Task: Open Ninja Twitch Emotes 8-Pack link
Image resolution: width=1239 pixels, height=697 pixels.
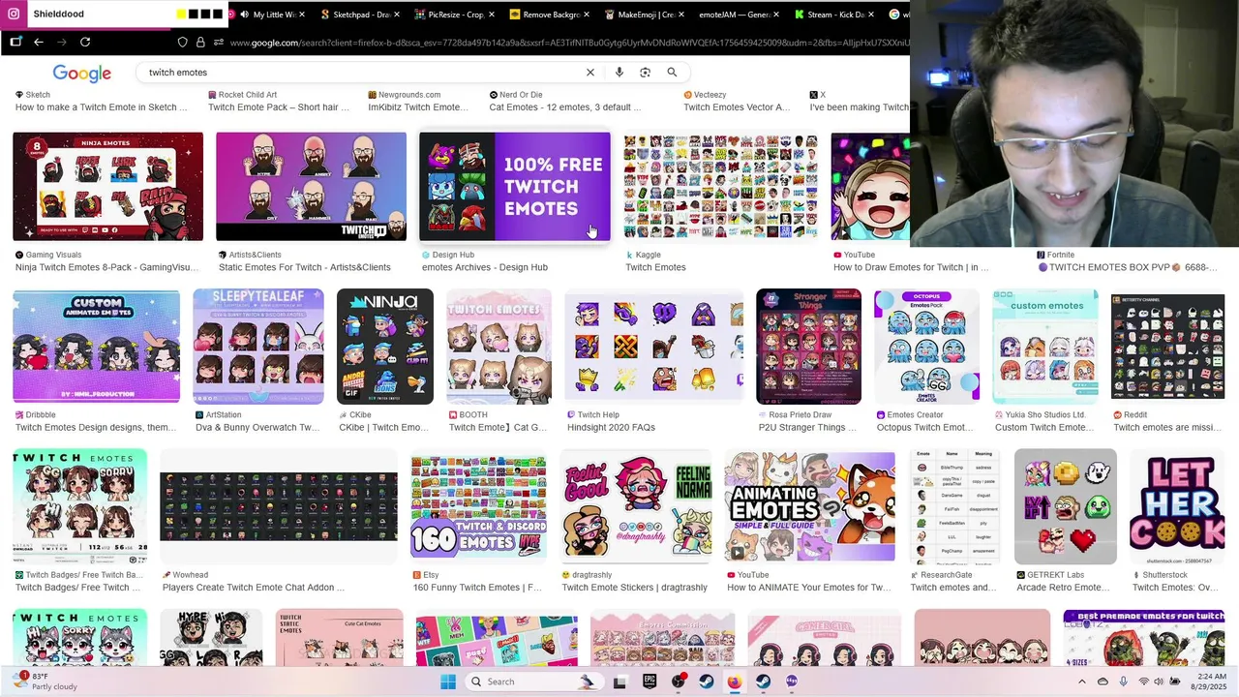Action: (106, 267)
